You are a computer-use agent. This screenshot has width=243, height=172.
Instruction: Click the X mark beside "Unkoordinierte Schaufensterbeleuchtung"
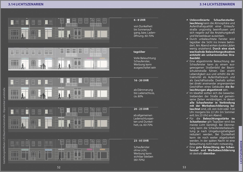pos(187,20)
